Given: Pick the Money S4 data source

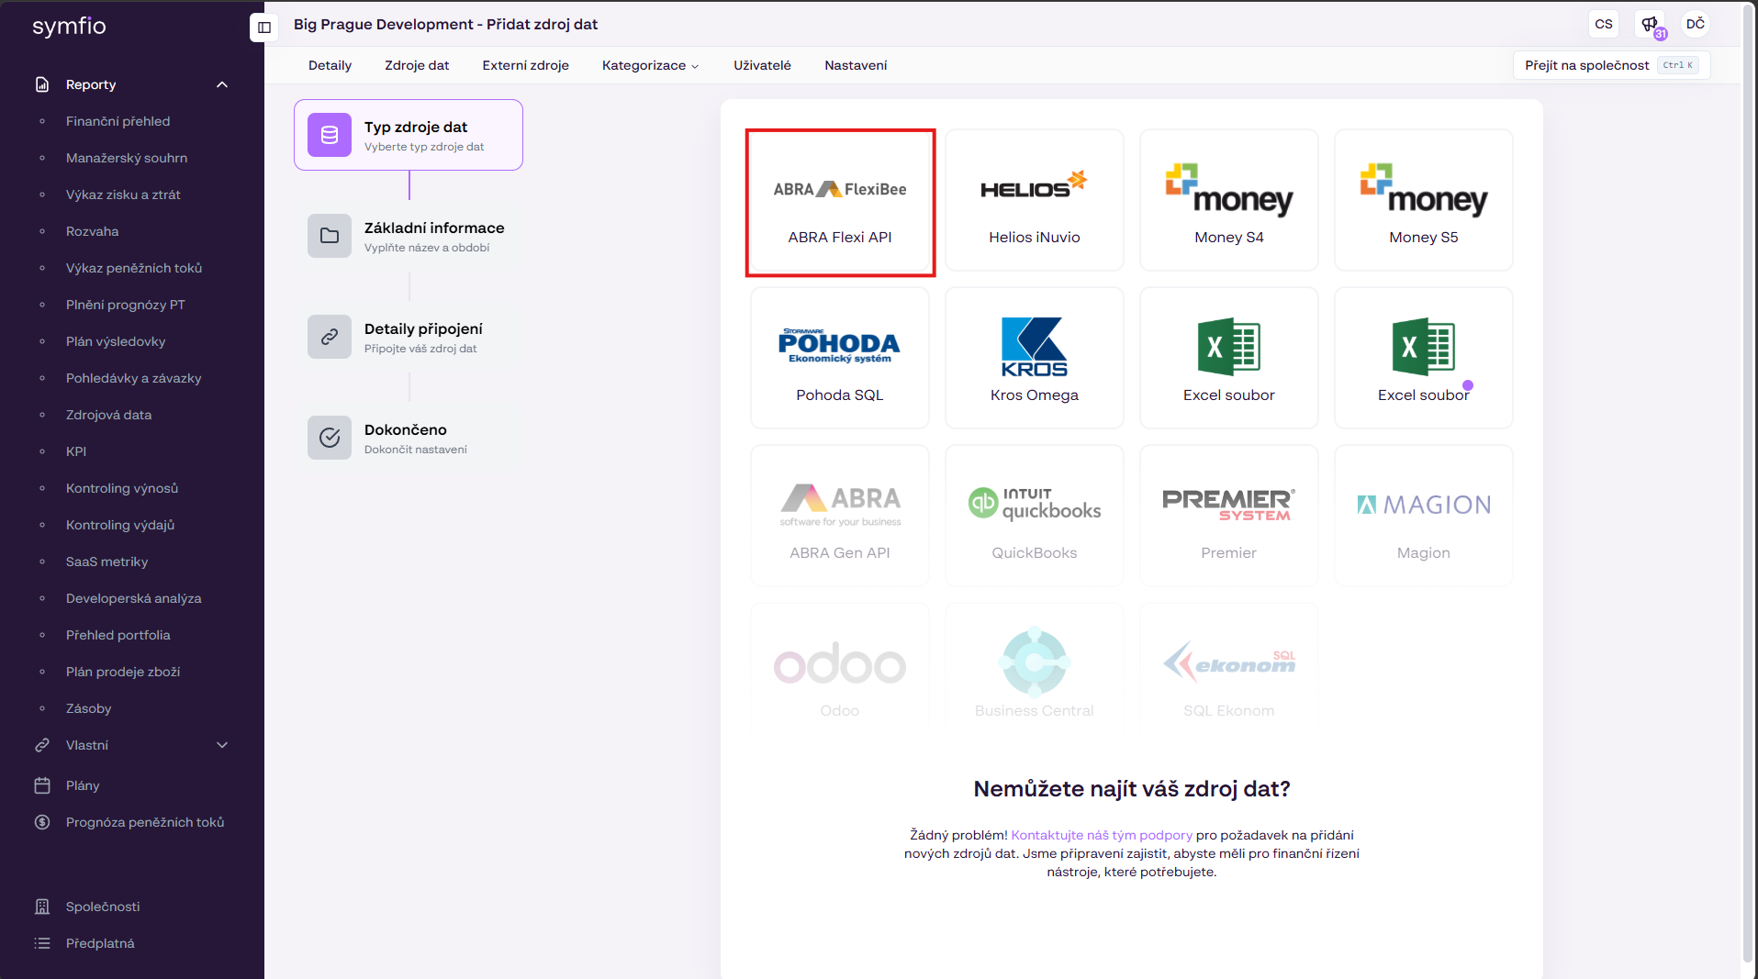Looking at the screenshot, I should pyautogui.click(x=1229, y=200).
